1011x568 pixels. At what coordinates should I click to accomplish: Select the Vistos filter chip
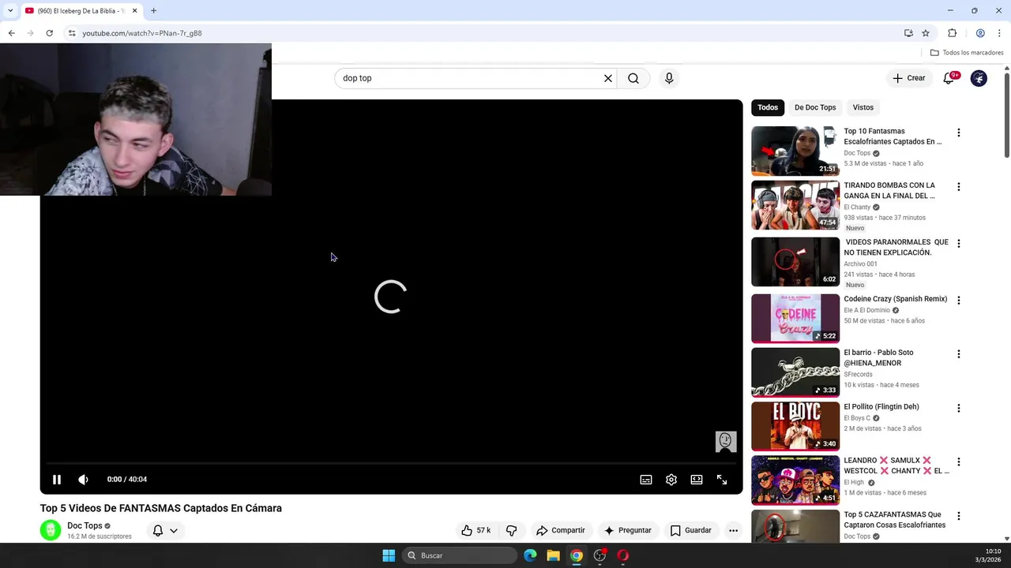point(863,107)
